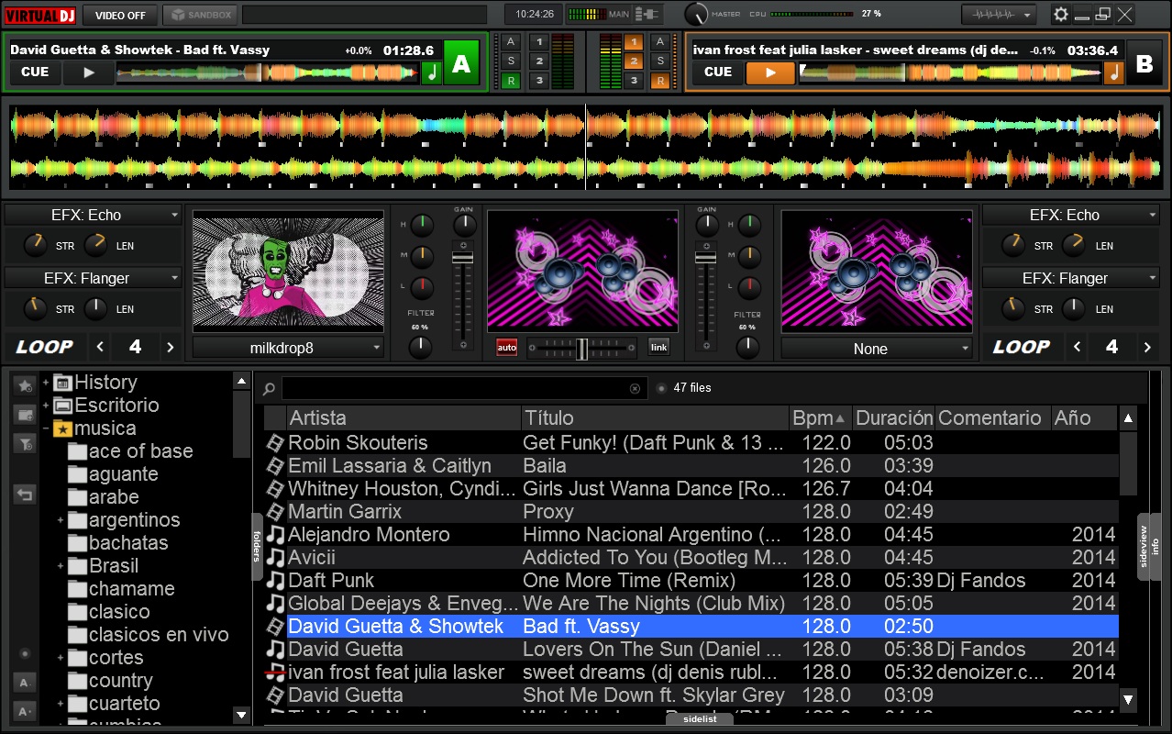Toggle right-side track 1 button
Image resolution: width=1172 pixels, height=734 pixels.
pos(634,42)
